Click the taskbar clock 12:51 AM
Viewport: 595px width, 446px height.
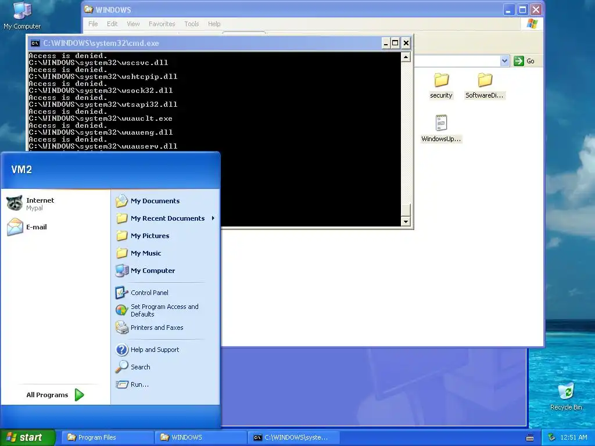574,437
